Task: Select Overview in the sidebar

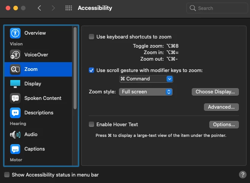Action: [x=38, y=33]
